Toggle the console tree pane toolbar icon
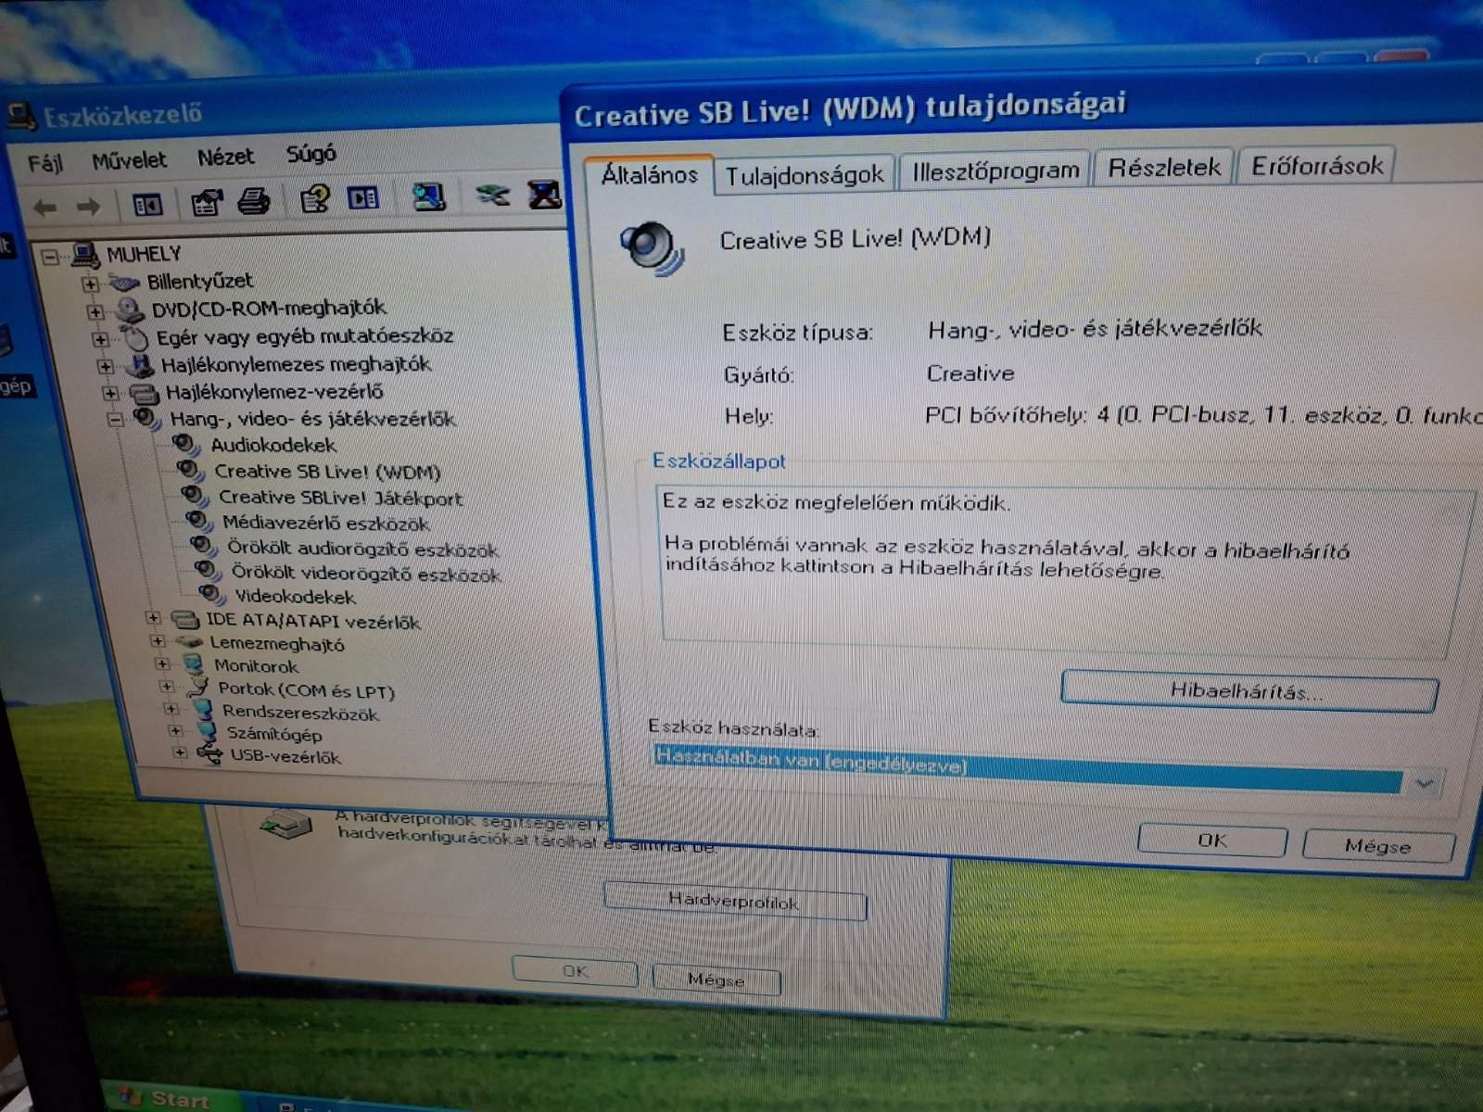 (146, 205)
